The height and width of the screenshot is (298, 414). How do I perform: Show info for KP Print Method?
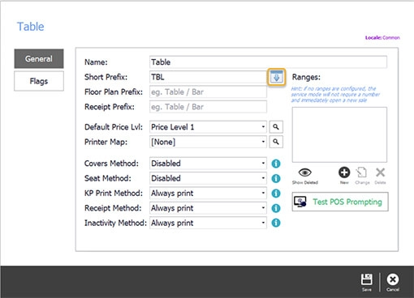tap(276, 194)
